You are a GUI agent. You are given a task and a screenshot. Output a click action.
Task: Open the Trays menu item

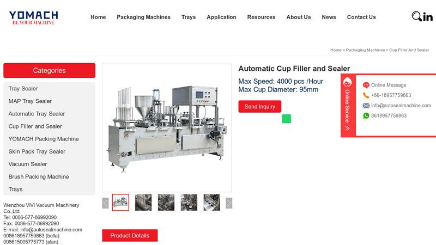point(189,17)
